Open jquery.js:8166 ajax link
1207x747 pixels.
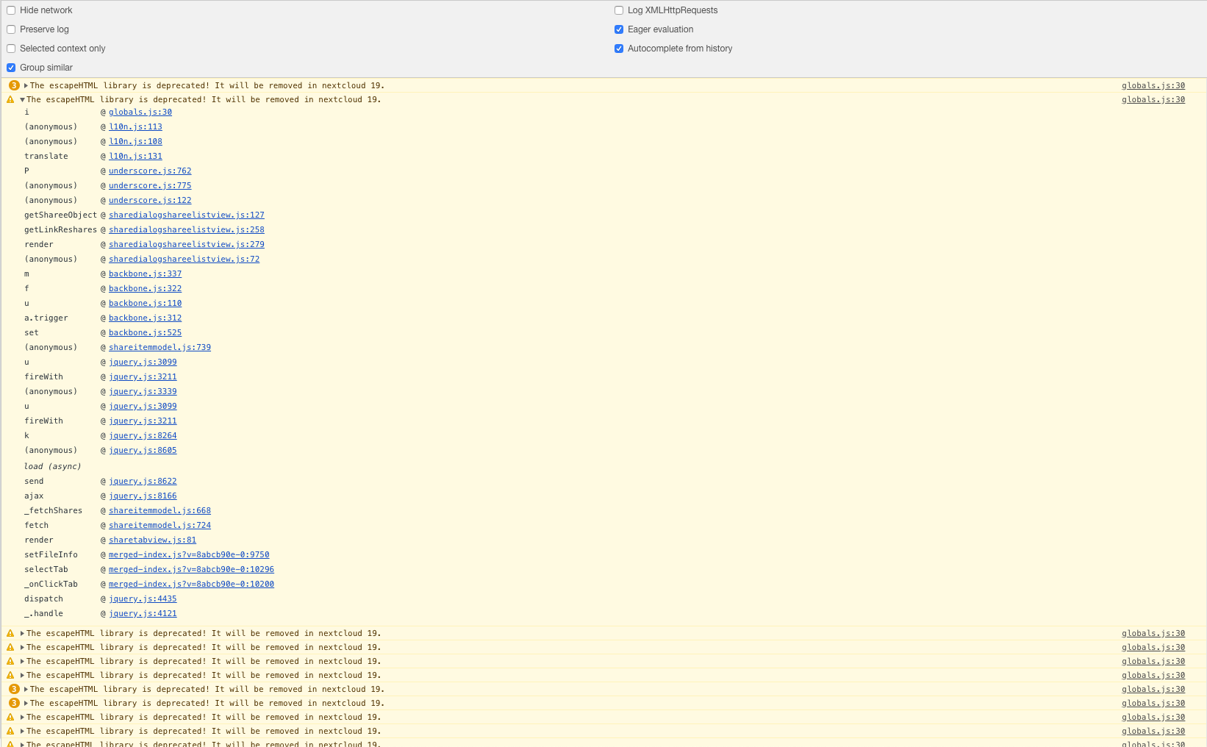[x=143, y=496]
